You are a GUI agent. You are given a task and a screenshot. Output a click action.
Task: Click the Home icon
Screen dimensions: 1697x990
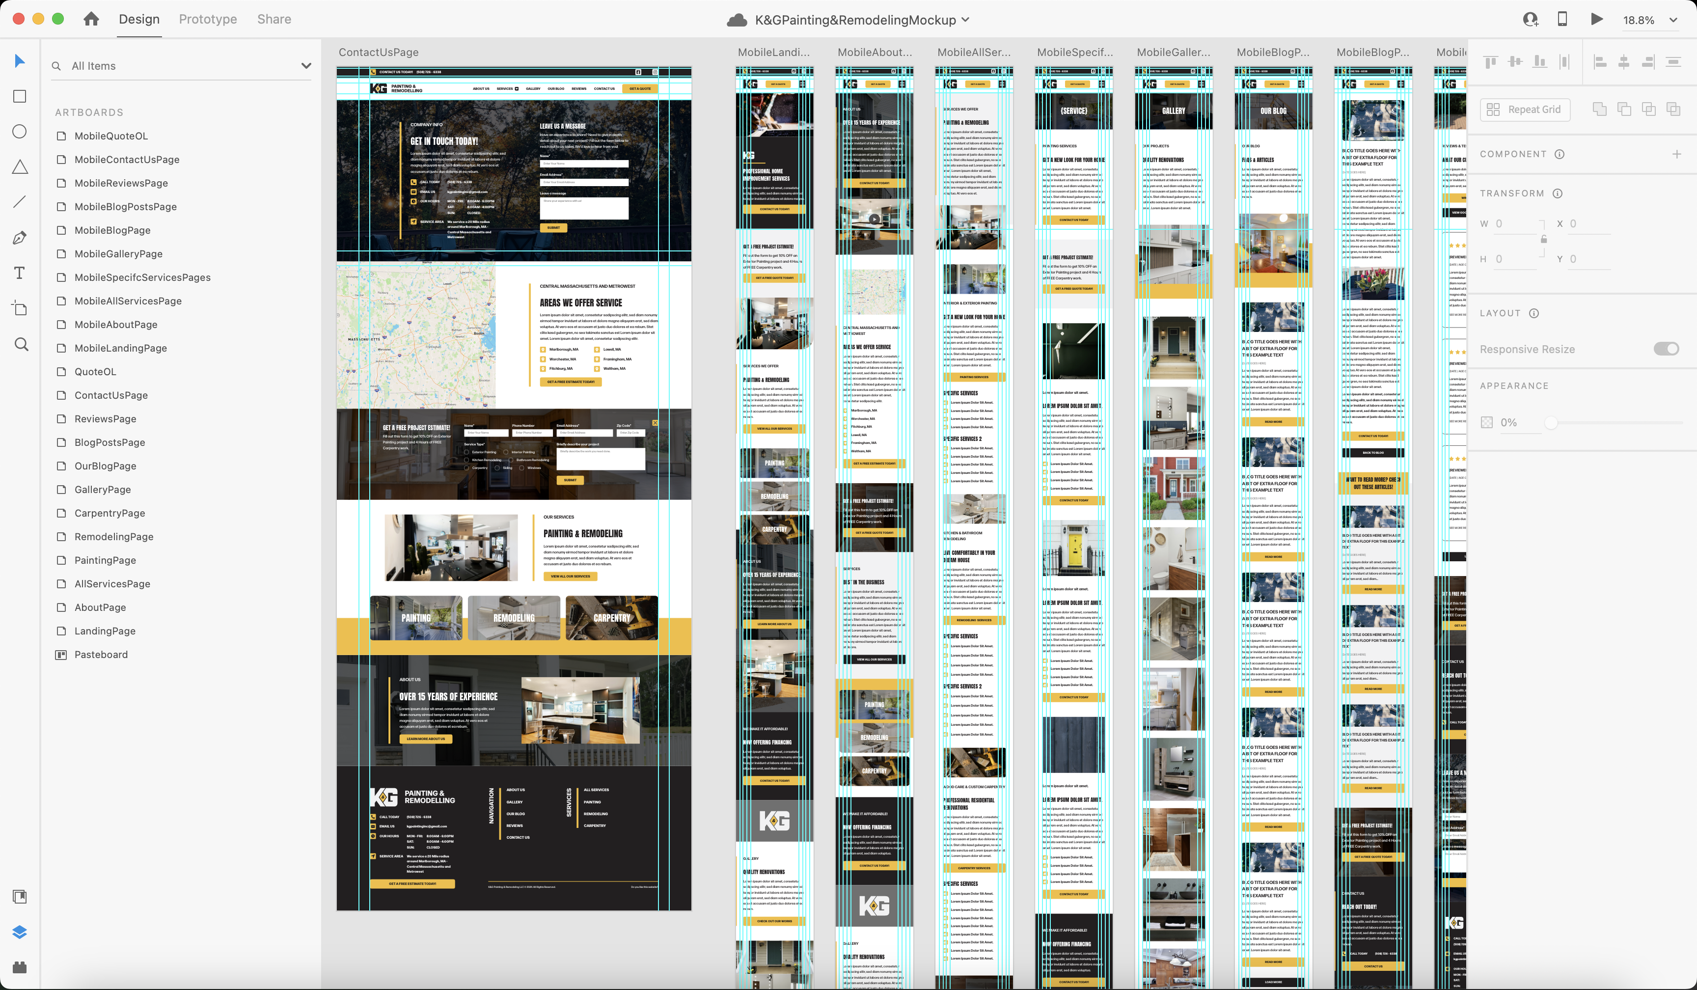91,19
